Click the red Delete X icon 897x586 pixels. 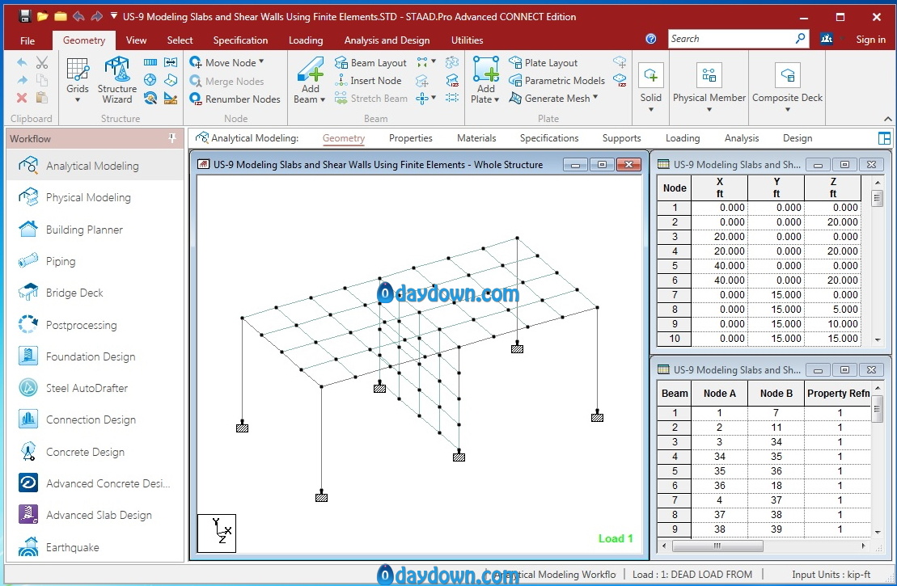click(22, 98)
